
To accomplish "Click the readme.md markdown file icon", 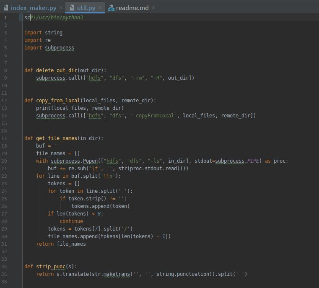I will click(x=111, y=8).
